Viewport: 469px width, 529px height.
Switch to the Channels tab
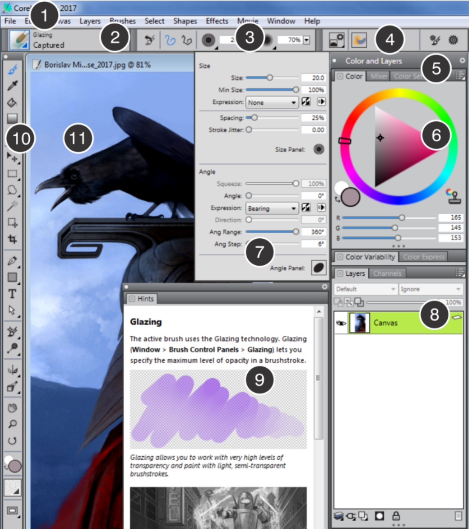click(x=387, y=273)
